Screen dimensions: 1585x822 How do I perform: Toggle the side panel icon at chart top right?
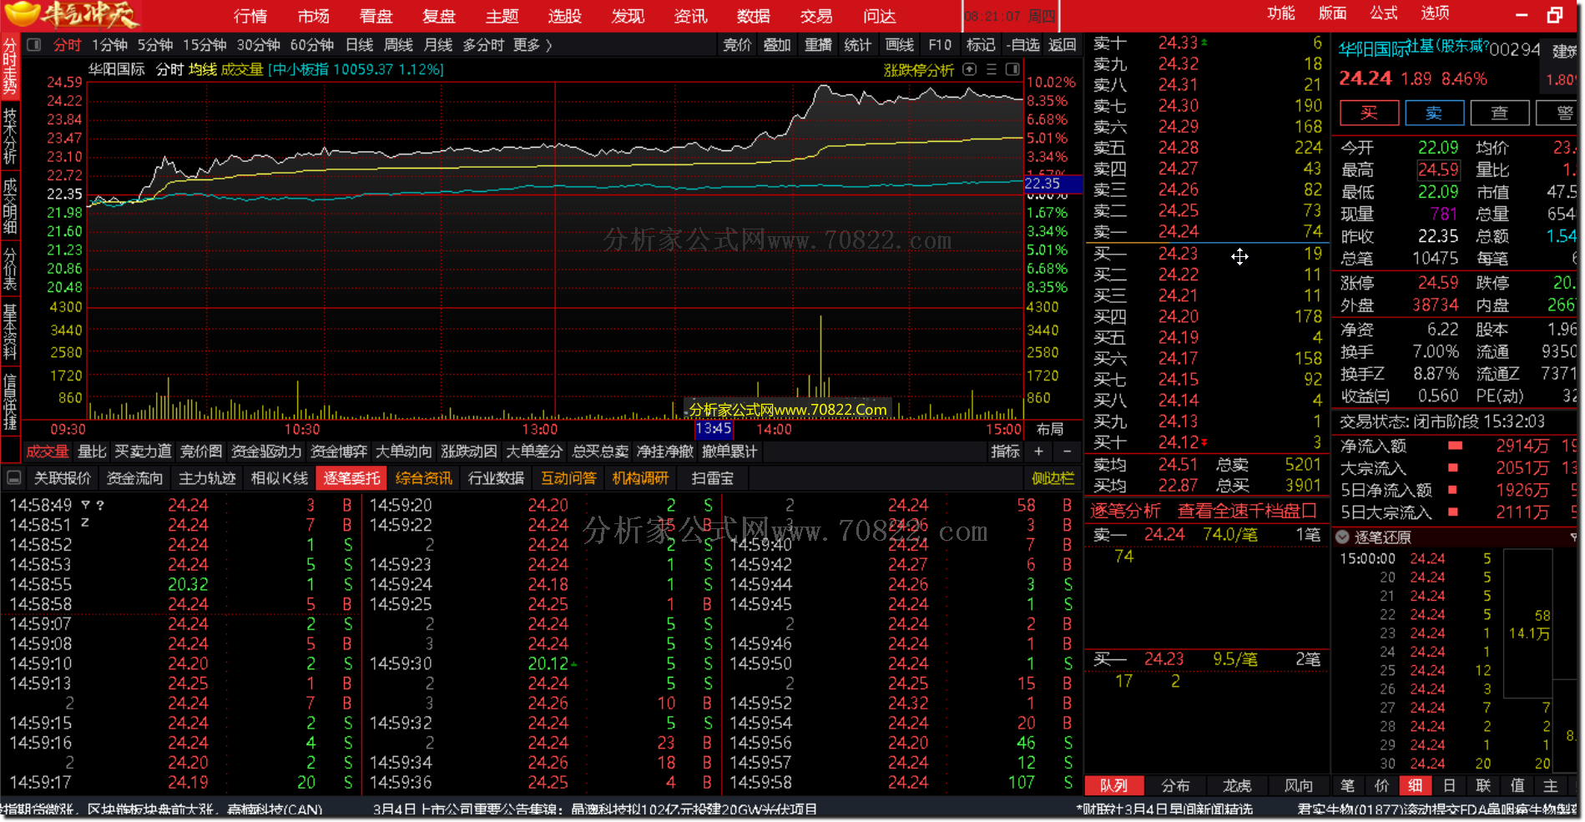[1012, 69]
